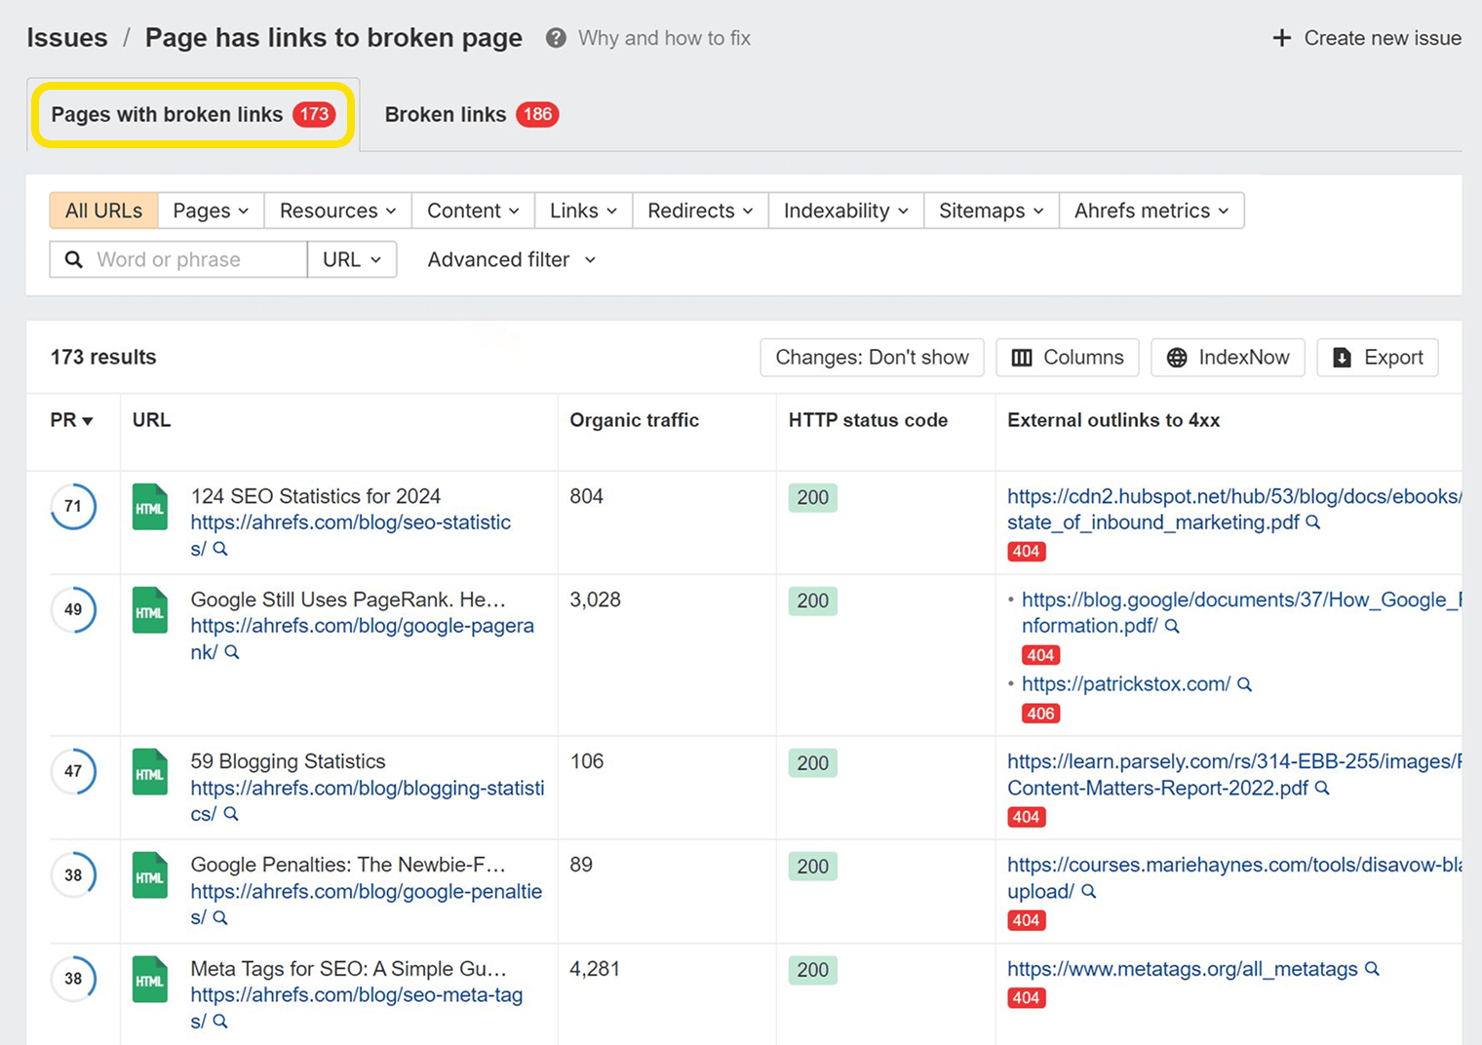Select the Pages with broken links tab
Viewport: 1482px width, 1045px height.
click(192, 114)
